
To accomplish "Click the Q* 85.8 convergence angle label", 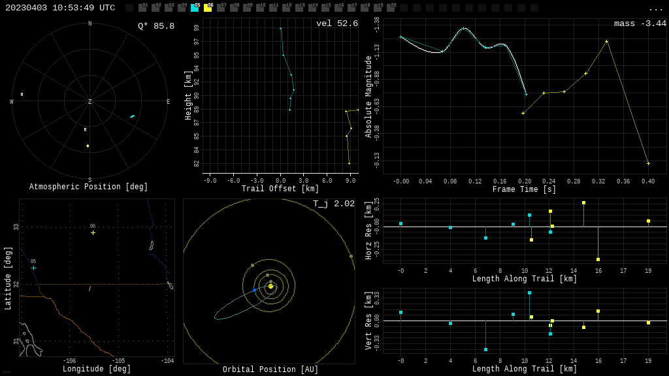I will click(x=155, y=27).
